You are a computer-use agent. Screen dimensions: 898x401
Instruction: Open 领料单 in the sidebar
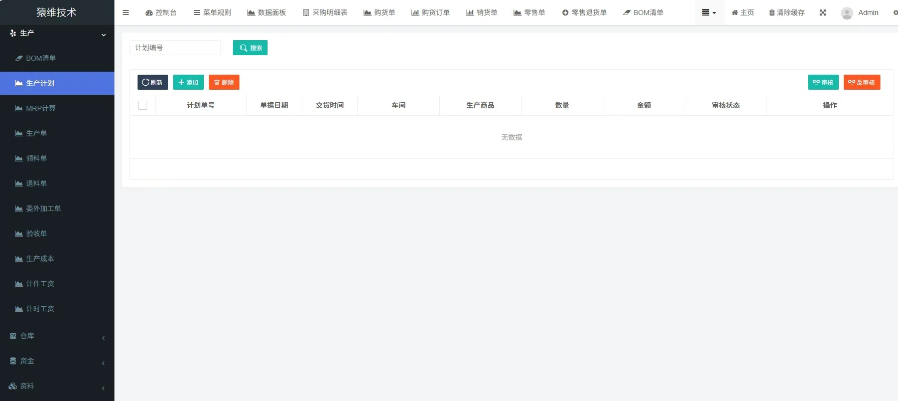[57, 158]
